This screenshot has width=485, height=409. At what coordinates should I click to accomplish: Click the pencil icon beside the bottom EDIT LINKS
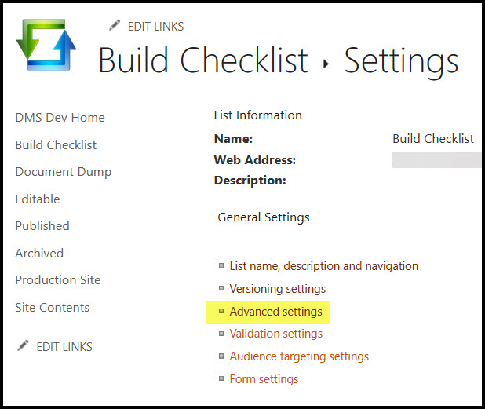[23, 346]
